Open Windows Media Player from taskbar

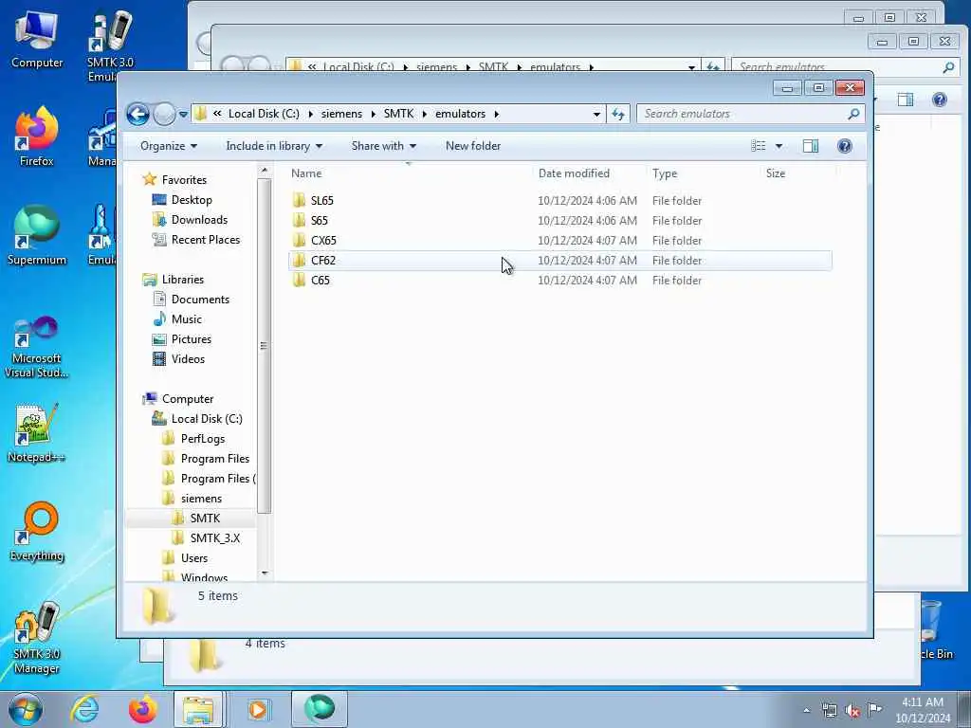click(x=258, y=709)
